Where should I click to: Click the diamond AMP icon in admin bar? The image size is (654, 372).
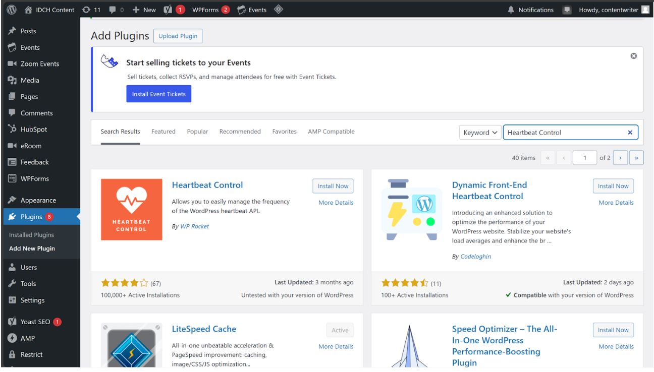(x=279, y=10)
